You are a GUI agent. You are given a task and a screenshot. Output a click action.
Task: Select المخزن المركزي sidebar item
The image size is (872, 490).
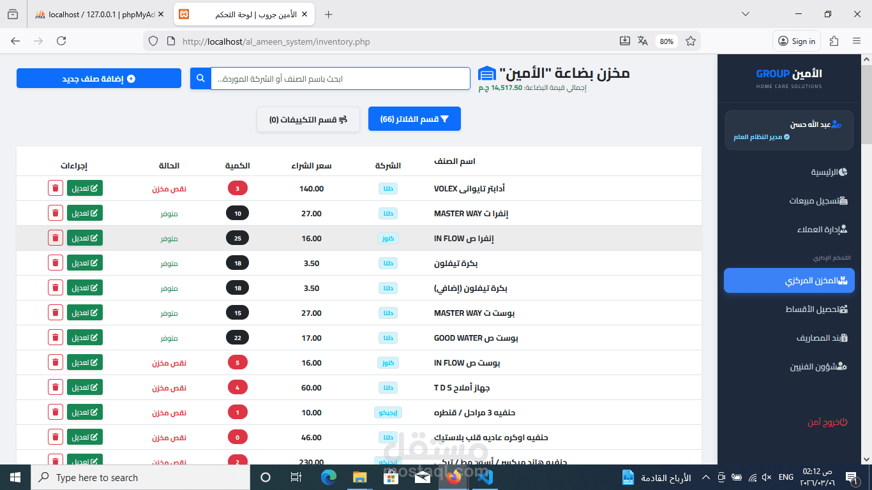789,281
